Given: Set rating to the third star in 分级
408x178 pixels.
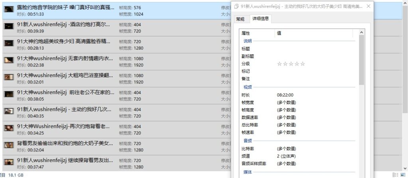Looking at the screenshot, I should 291,64.
